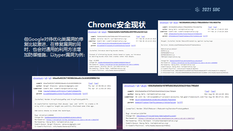Open parent hash link of the 7bb6dc0e commit
Screen dimensions: 233x131
(x=114, y=45)
